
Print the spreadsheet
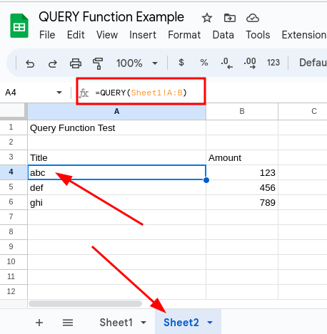tap(76, 63)
